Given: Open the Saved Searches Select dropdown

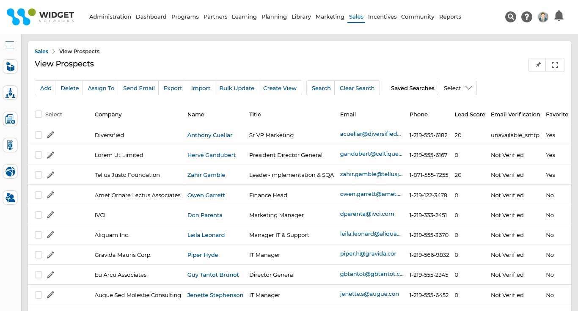Looking at the screenshot, I should (457, 88).
